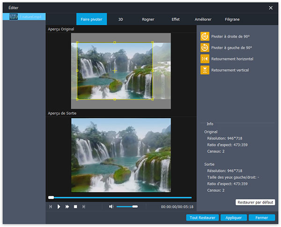Jump to next frame button
This screenshot has height=227, width=281.
click(84, 206)
